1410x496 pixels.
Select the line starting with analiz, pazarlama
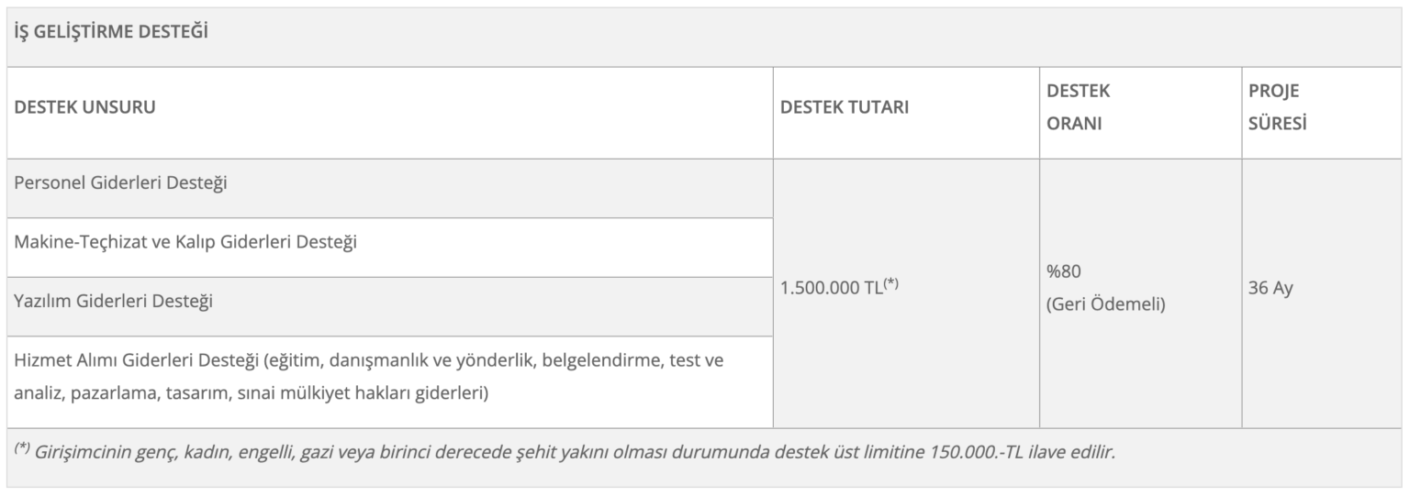[252, 394]
